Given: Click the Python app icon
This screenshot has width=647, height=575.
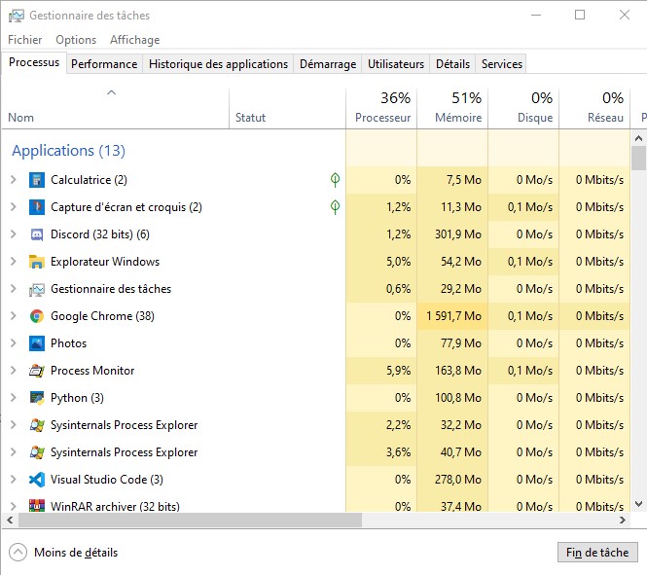Looking at the screenshot, I should point(37,398).
